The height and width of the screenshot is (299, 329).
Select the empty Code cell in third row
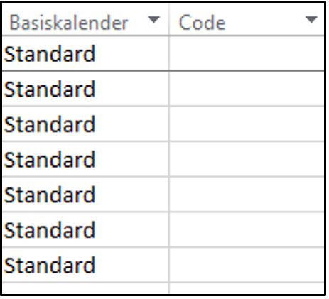click(x=247, y=124)
